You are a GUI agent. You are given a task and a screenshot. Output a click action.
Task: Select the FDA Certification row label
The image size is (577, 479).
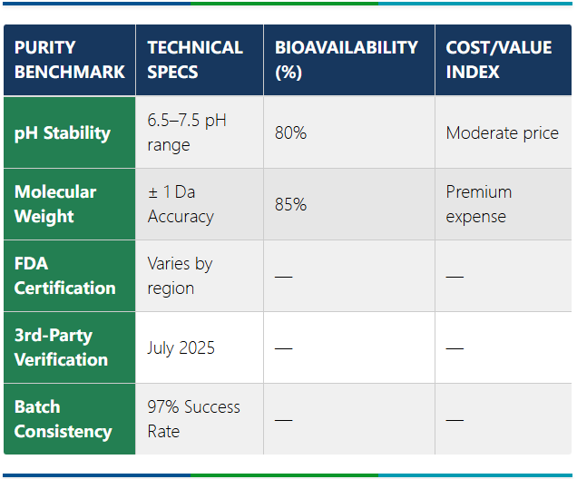point(65,276)
